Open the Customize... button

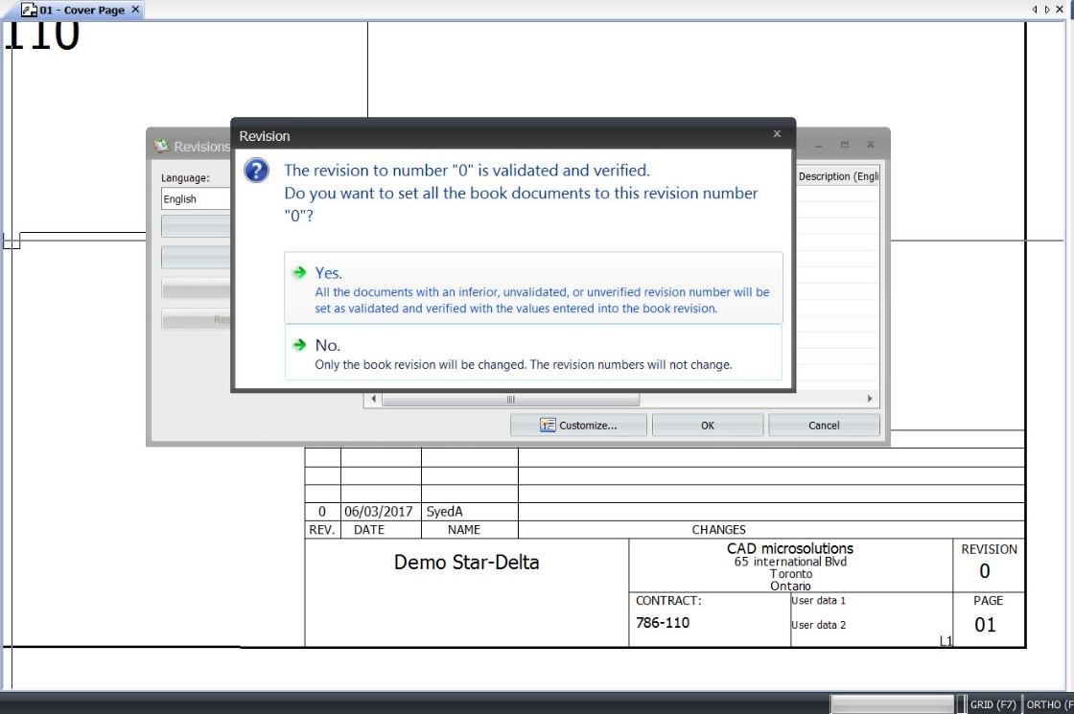pyautogui.click(x=578, y=426)
